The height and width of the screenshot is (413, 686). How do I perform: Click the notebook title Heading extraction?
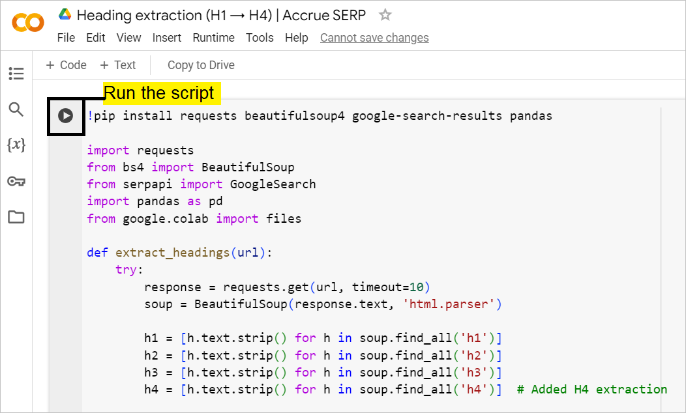coord(221,15)
